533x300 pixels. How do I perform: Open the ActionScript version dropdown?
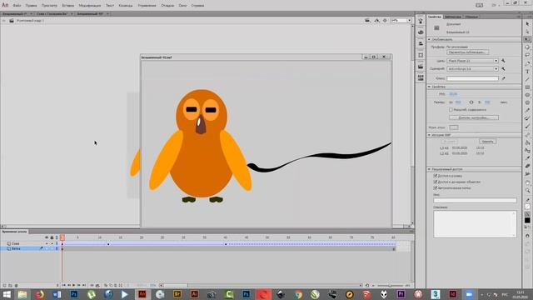(x=472, y=68)
